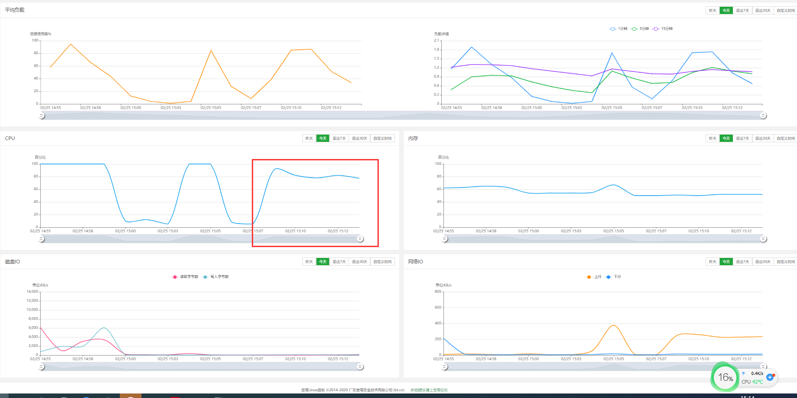Show 最近7天 in the CPU panel

point(339,138)
